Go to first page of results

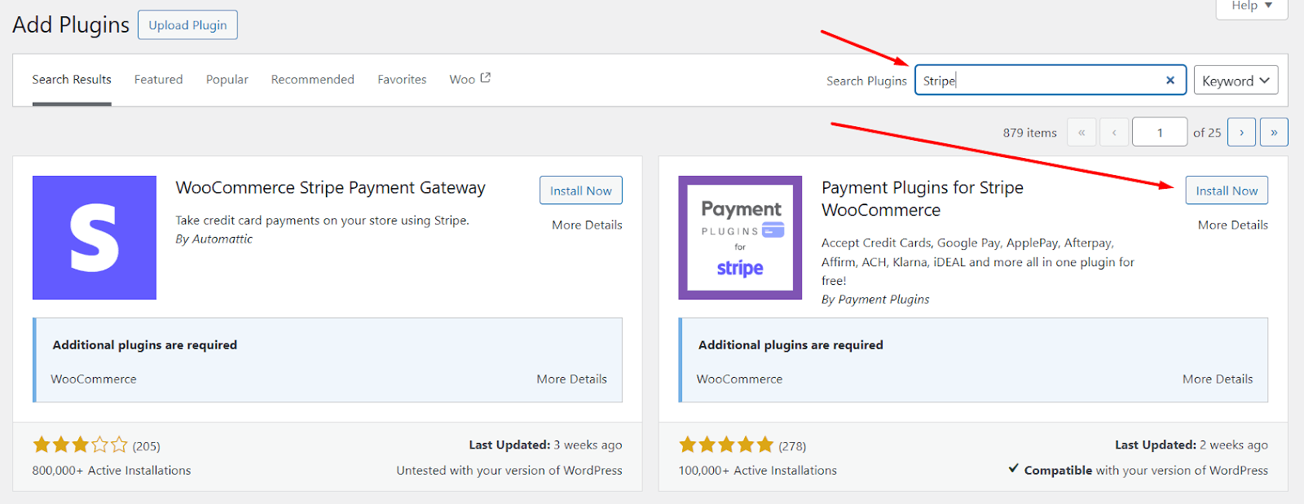click(1082, 132)
